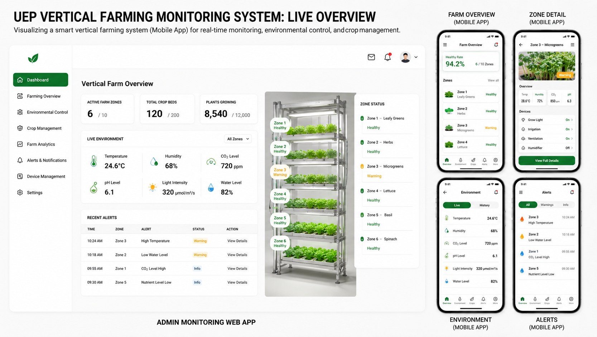Image resolution: width=597 pixels, height=337 pixels.
Task: Open the mail envelope icon in web header
Action: (371, 57)
